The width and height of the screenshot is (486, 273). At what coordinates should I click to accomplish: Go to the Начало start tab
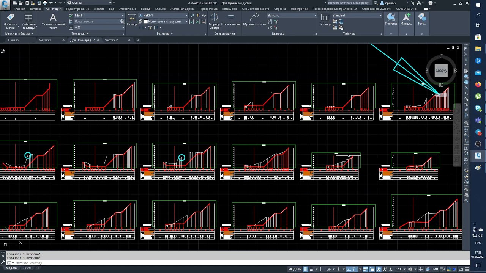point(13,40)
